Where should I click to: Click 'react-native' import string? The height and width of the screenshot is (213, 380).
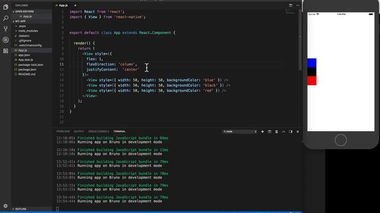[x=128, y=17]
